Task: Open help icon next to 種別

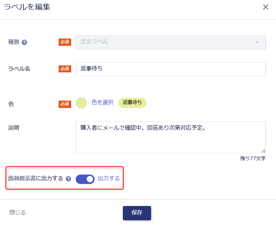Action: point(24,43)
